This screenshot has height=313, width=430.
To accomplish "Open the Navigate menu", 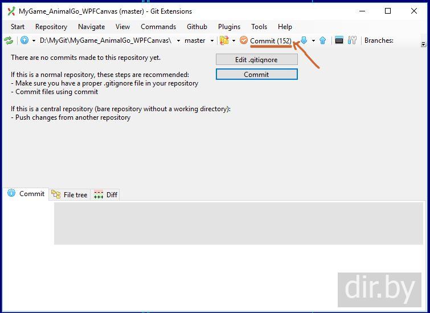I will click(91, 27).
